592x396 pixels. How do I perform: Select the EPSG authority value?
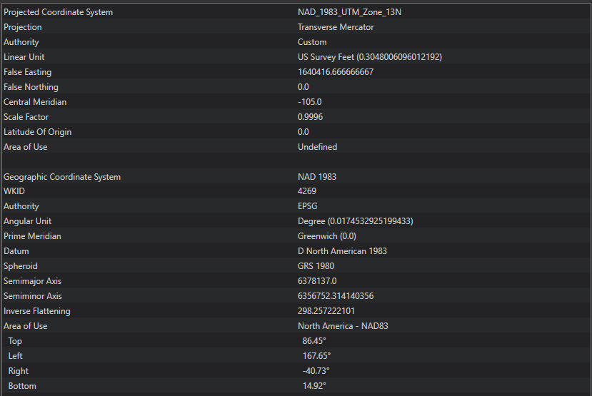[x=308, y=206]
